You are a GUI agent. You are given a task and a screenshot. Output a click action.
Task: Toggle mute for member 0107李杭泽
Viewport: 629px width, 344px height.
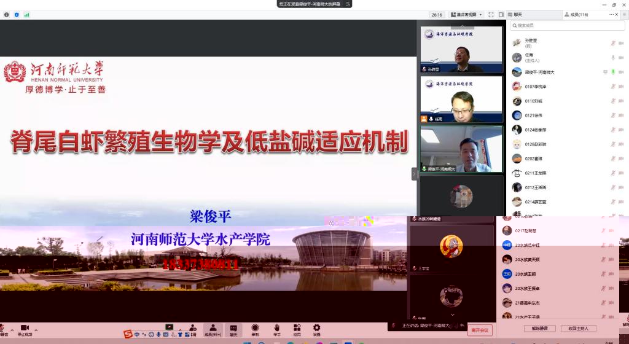[612, 87]
